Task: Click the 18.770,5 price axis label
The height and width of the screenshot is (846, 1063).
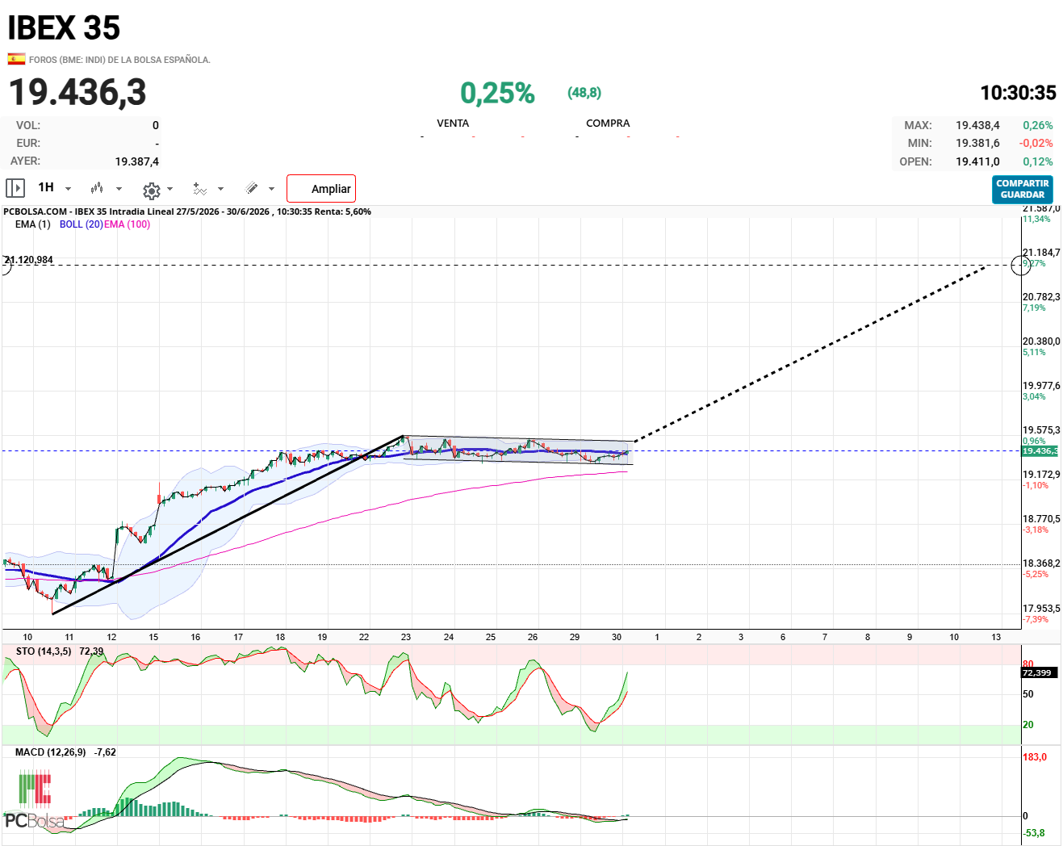Action: tap(1041, 519)
